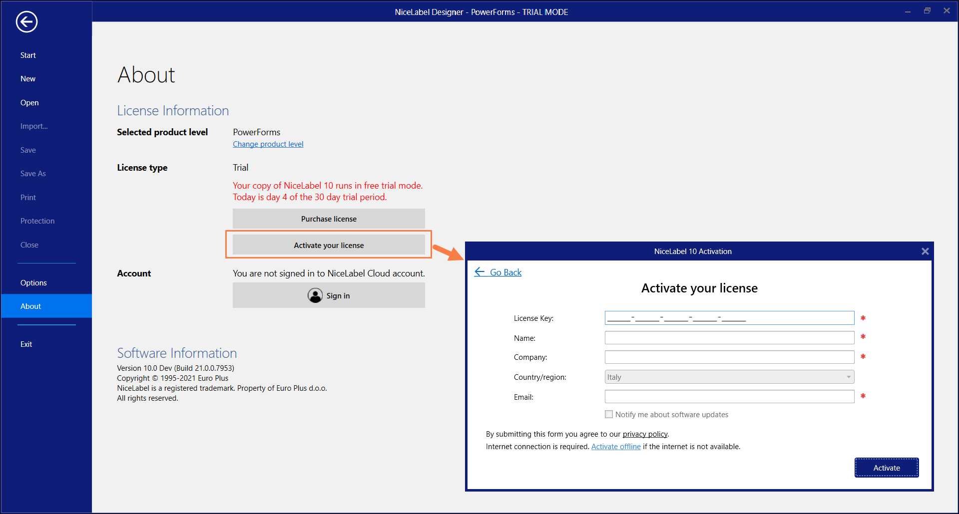Close the NiceLabel 10 Activation dialog
The height and width of the screenshot is (514, 959).
coord(925,252)
